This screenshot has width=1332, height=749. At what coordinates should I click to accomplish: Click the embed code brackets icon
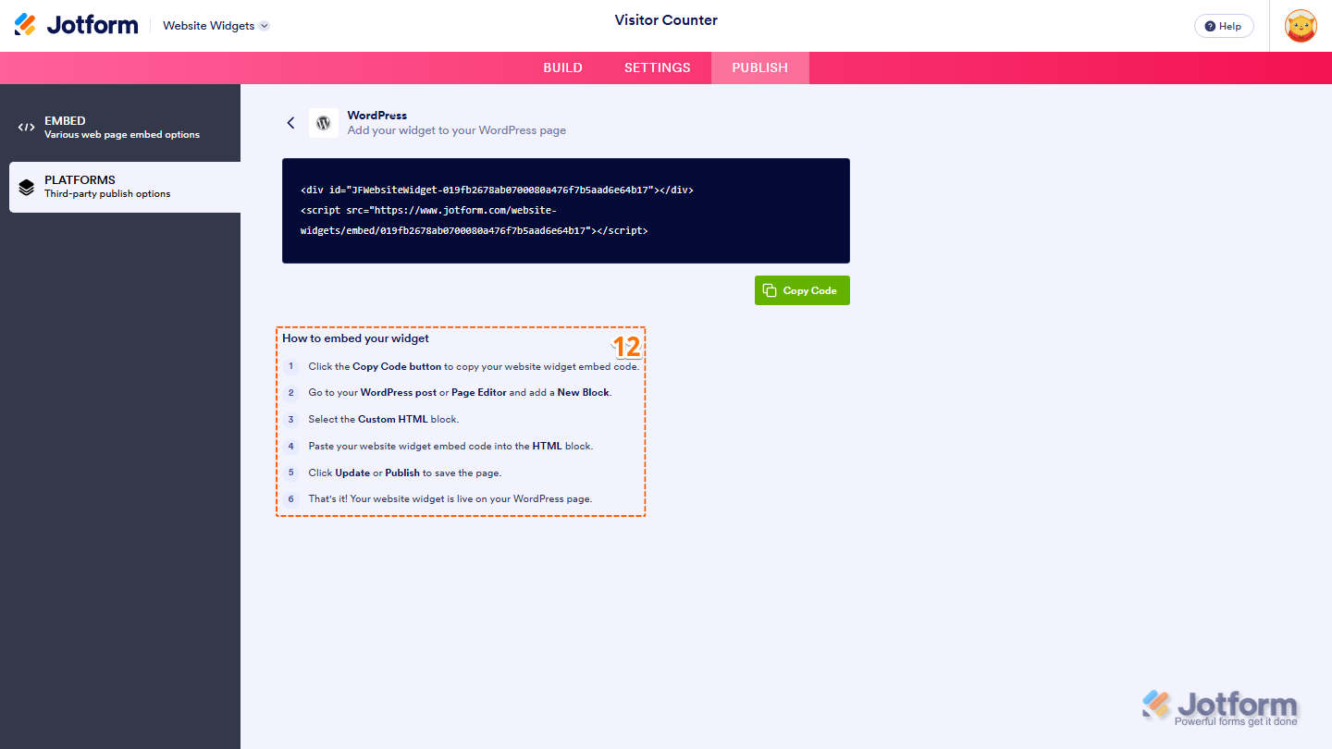coord(27,128)
